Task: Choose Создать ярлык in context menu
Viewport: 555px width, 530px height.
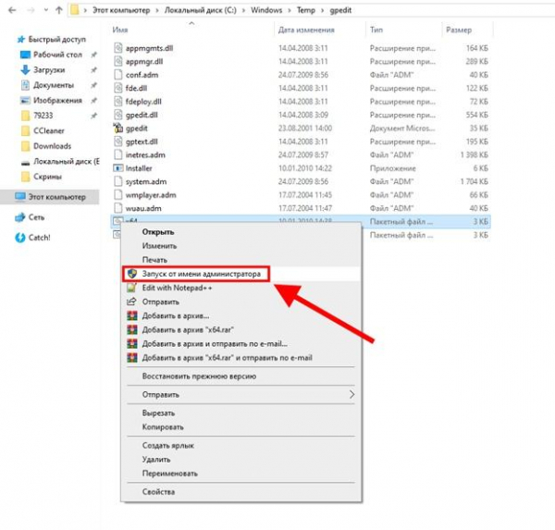Action: click(168, 446)
